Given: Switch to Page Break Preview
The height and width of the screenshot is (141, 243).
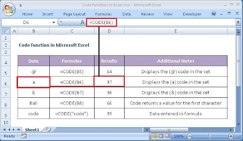Looking at the screenshot, I should tap(167, 136).
